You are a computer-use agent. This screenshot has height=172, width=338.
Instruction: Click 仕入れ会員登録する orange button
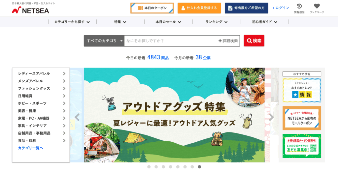coord(199,8)
